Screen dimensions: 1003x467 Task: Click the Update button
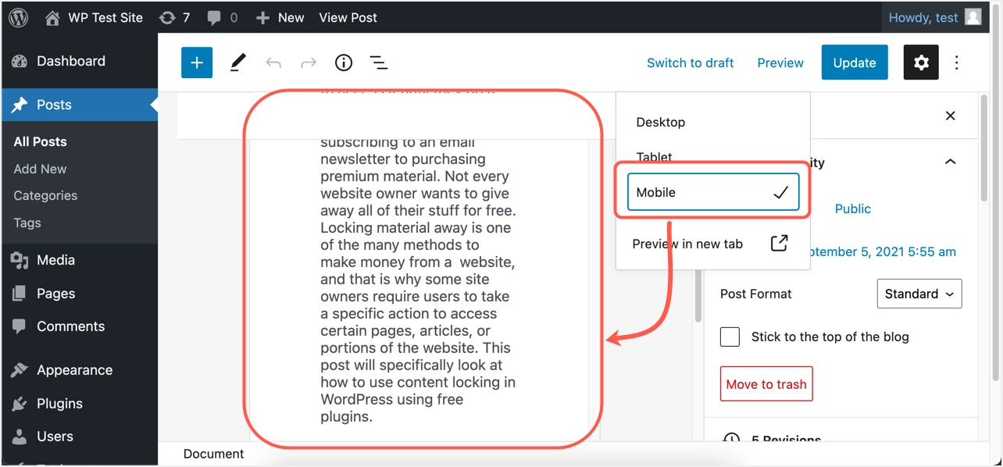[x=854, y=63]
